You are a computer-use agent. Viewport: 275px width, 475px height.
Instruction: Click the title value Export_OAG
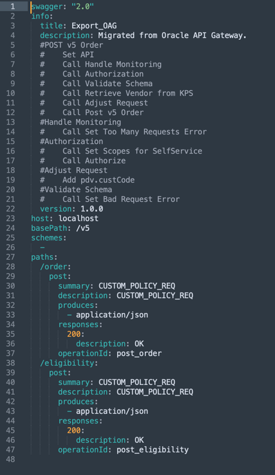pyautogui.click(x=94, y=26)
